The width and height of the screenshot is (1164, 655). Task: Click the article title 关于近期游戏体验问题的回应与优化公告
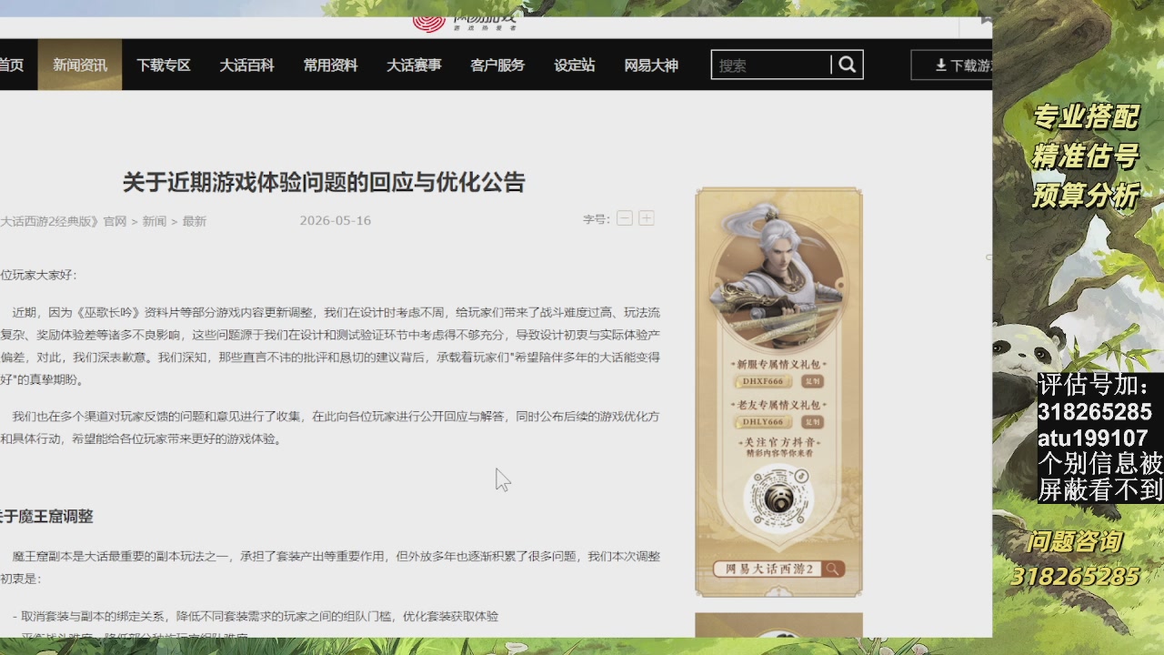click(x=324, y=182)
